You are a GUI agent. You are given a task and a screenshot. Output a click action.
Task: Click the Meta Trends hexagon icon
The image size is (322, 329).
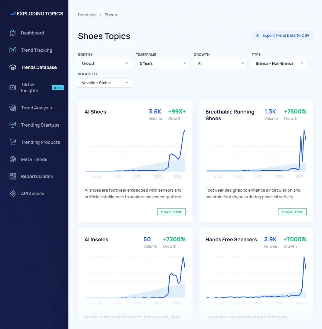point(13,159)
